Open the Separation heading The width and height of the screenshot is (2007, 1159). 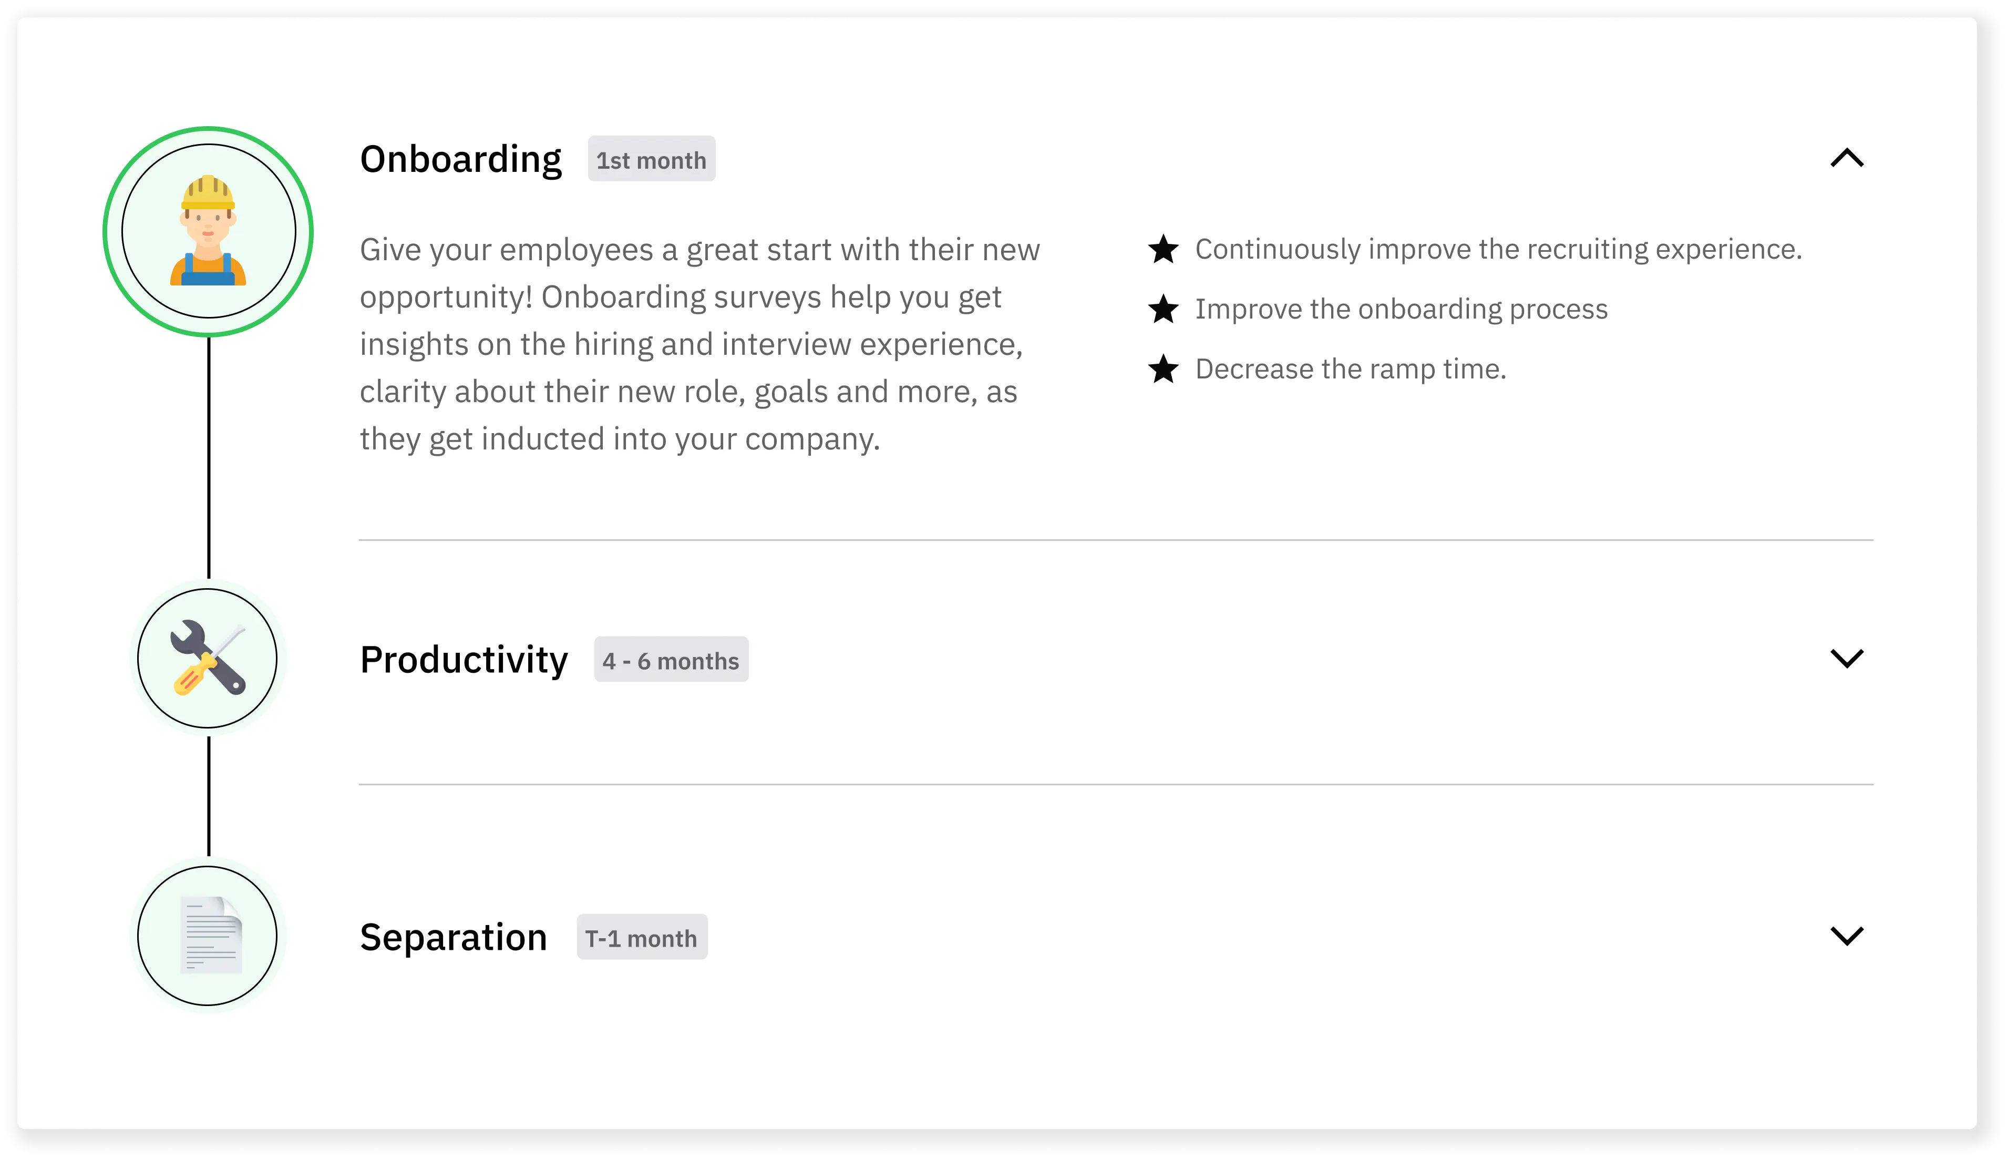(x=454, y=937)
